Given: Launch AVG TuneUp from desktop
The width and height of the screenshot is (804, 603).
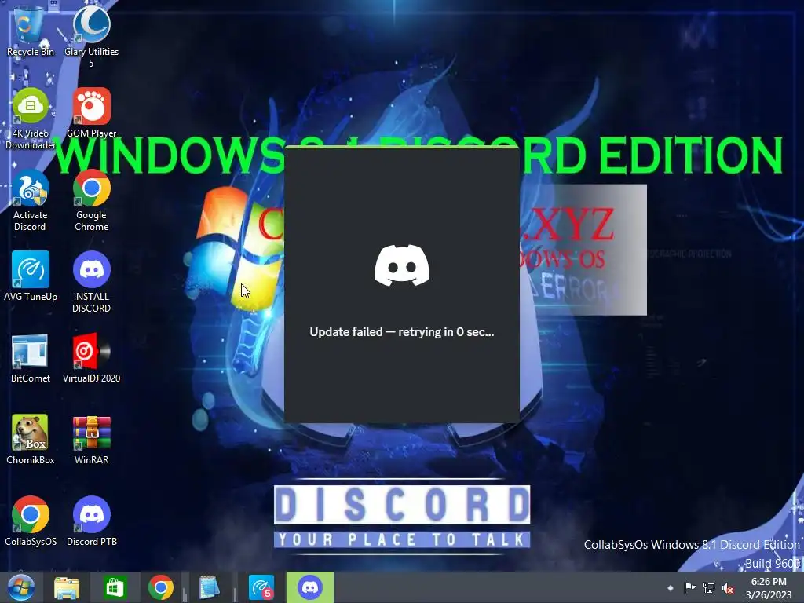Looking at the screenshot, I should (x=31, y=276).
